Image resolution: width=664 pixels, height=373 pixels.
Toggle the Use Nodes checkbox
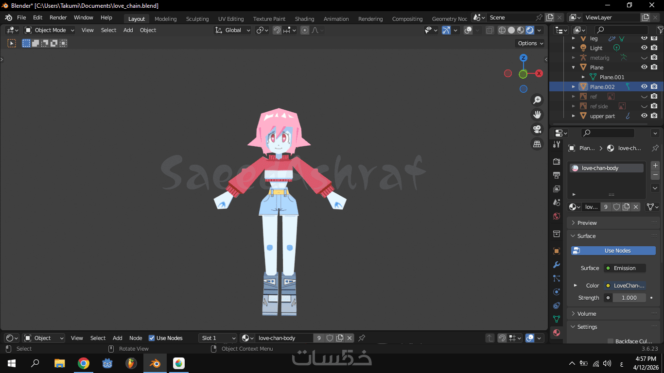[x=152, y=338]
